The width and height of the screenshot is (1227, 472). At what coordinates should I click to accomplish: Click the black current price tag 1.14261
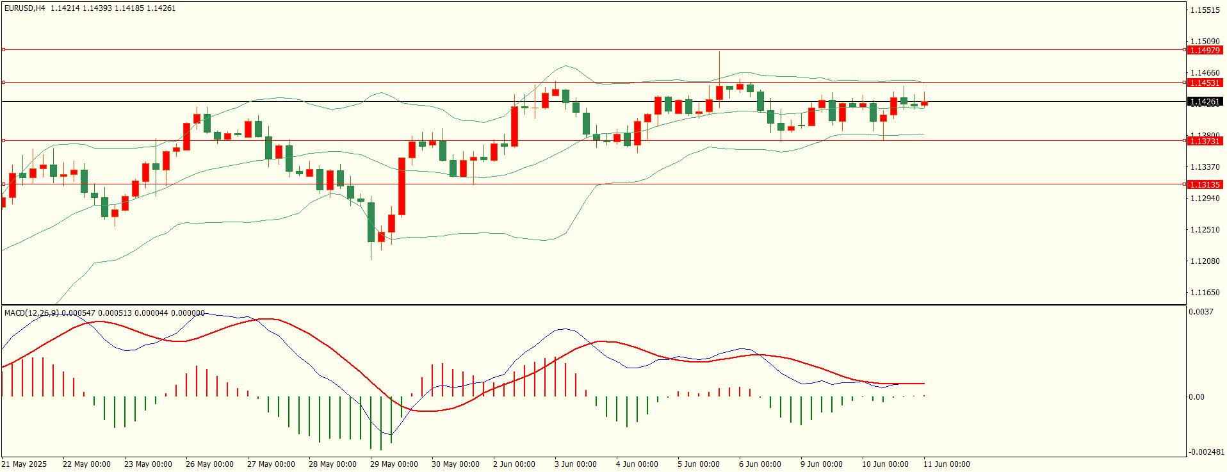pyautogui.click(x=1205, y=101)
